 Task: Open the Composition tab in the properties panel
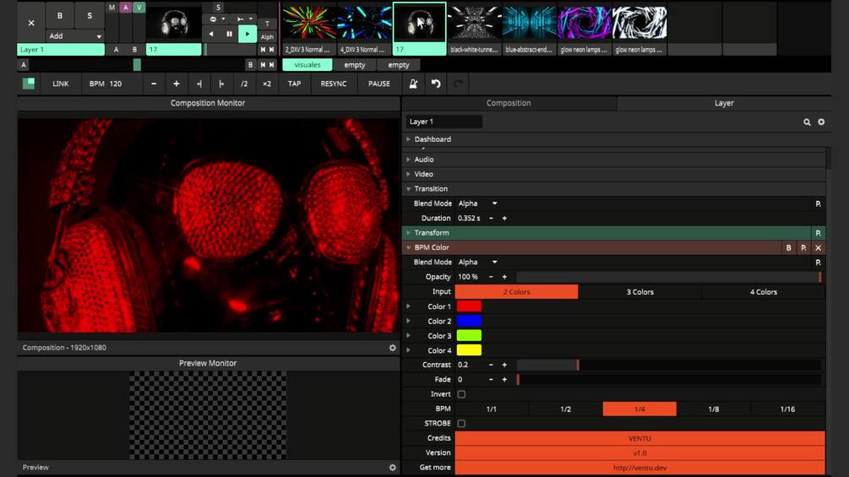[x=509, y=103]
